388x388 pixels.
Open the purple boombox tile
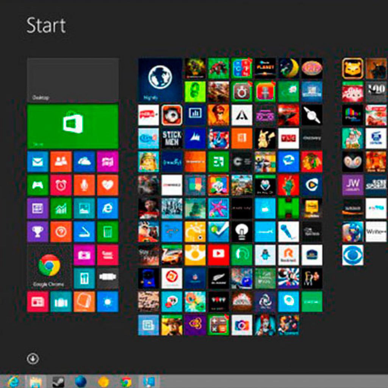coord(265,115)
